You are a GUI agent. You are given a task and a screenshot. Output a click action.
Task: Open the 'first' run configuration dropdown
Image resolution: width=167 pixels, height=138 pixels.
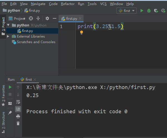[127, 11]
